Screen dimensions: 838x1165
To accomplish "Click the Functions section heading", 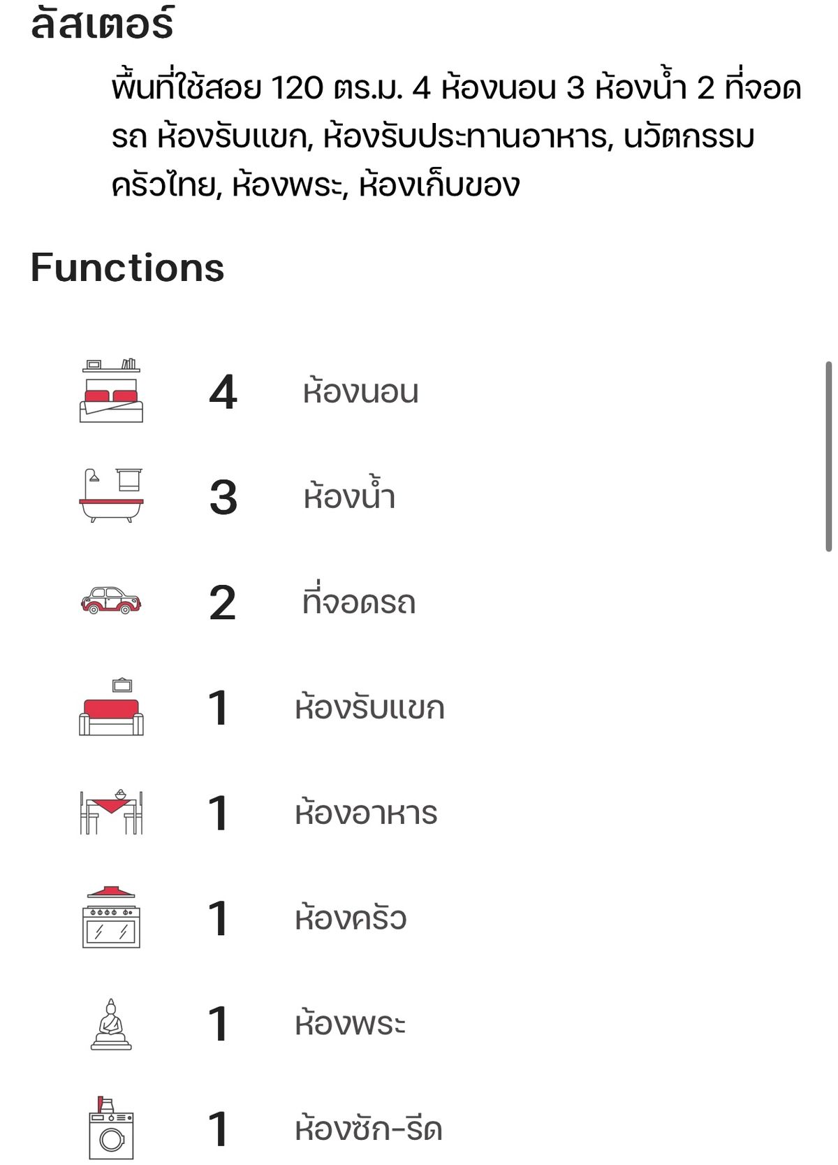I will point(127,268).
